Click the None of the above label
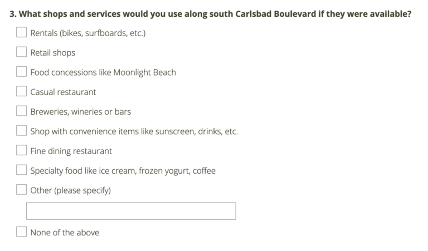This screenshot has width=428, height=251. click(65, 233)
